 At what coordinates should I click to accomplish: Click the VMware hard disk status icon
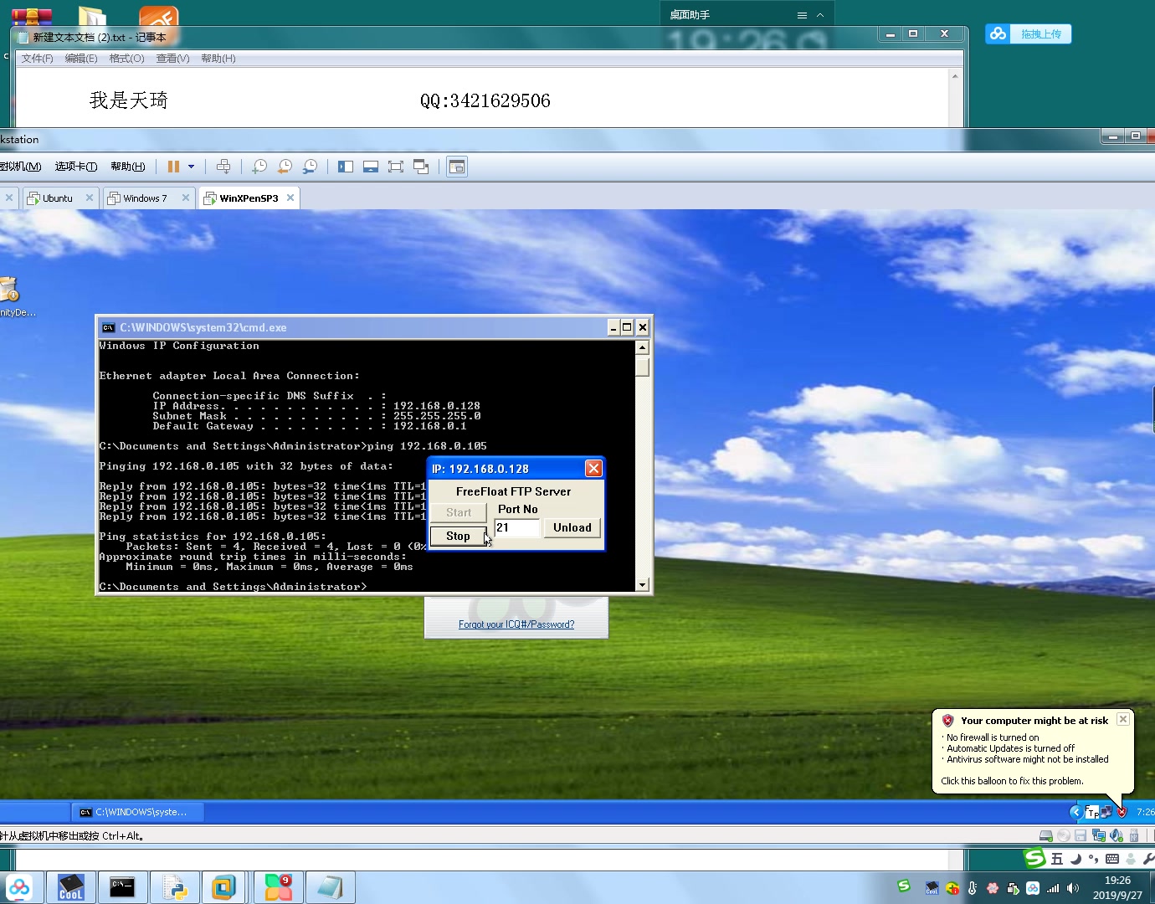1045,835
